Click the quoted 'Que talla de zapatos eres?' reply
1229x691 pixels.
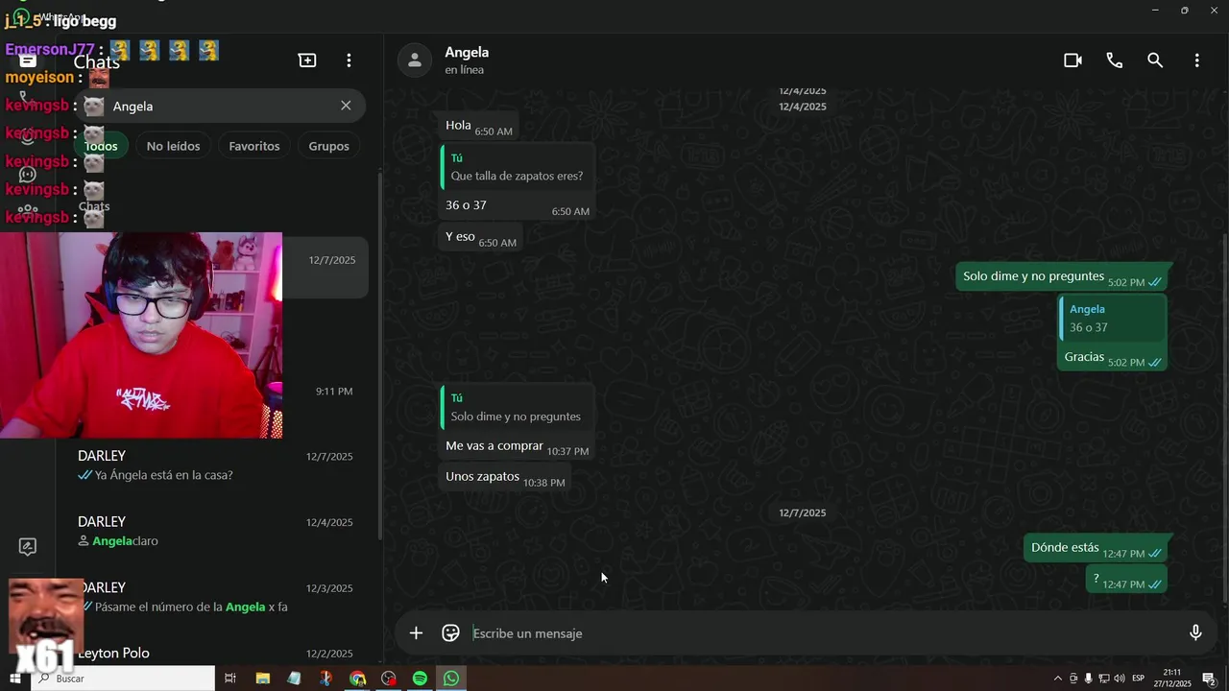[x=517, y=167]
